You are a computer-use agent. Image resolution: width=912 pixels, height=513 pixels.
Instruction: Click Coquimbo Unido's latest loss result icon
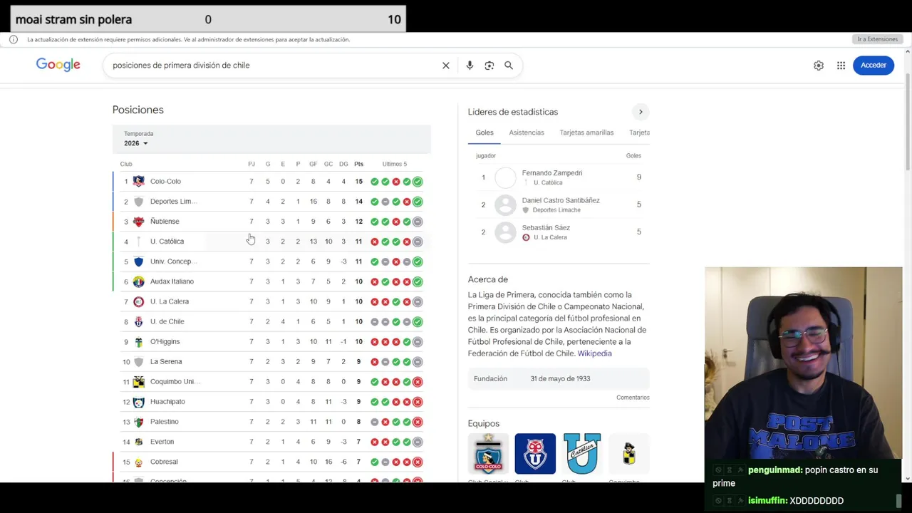tap(418, 382)
